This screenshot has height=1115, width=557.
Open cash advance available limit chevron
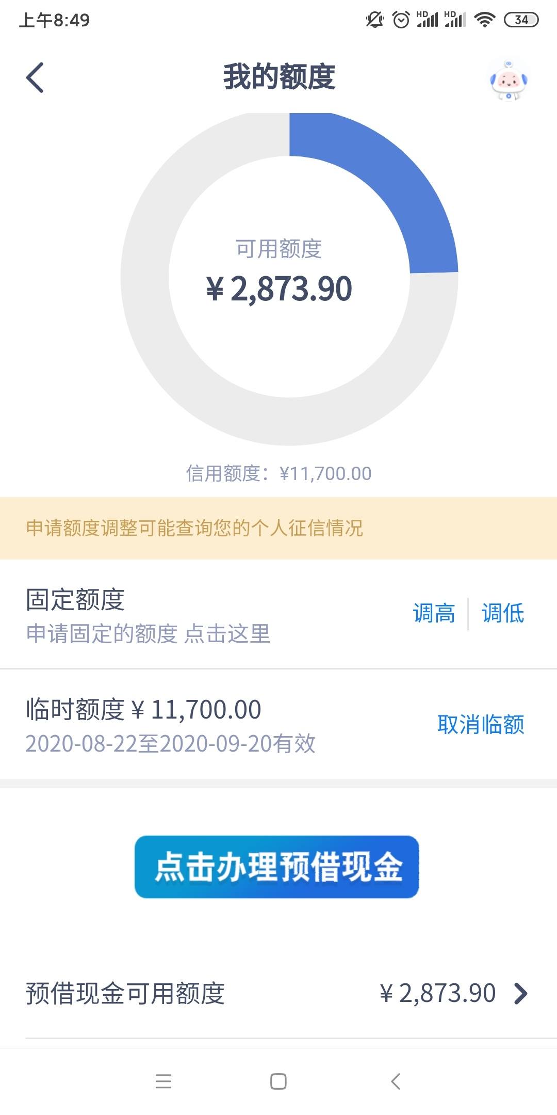click(x=521, y=993)
